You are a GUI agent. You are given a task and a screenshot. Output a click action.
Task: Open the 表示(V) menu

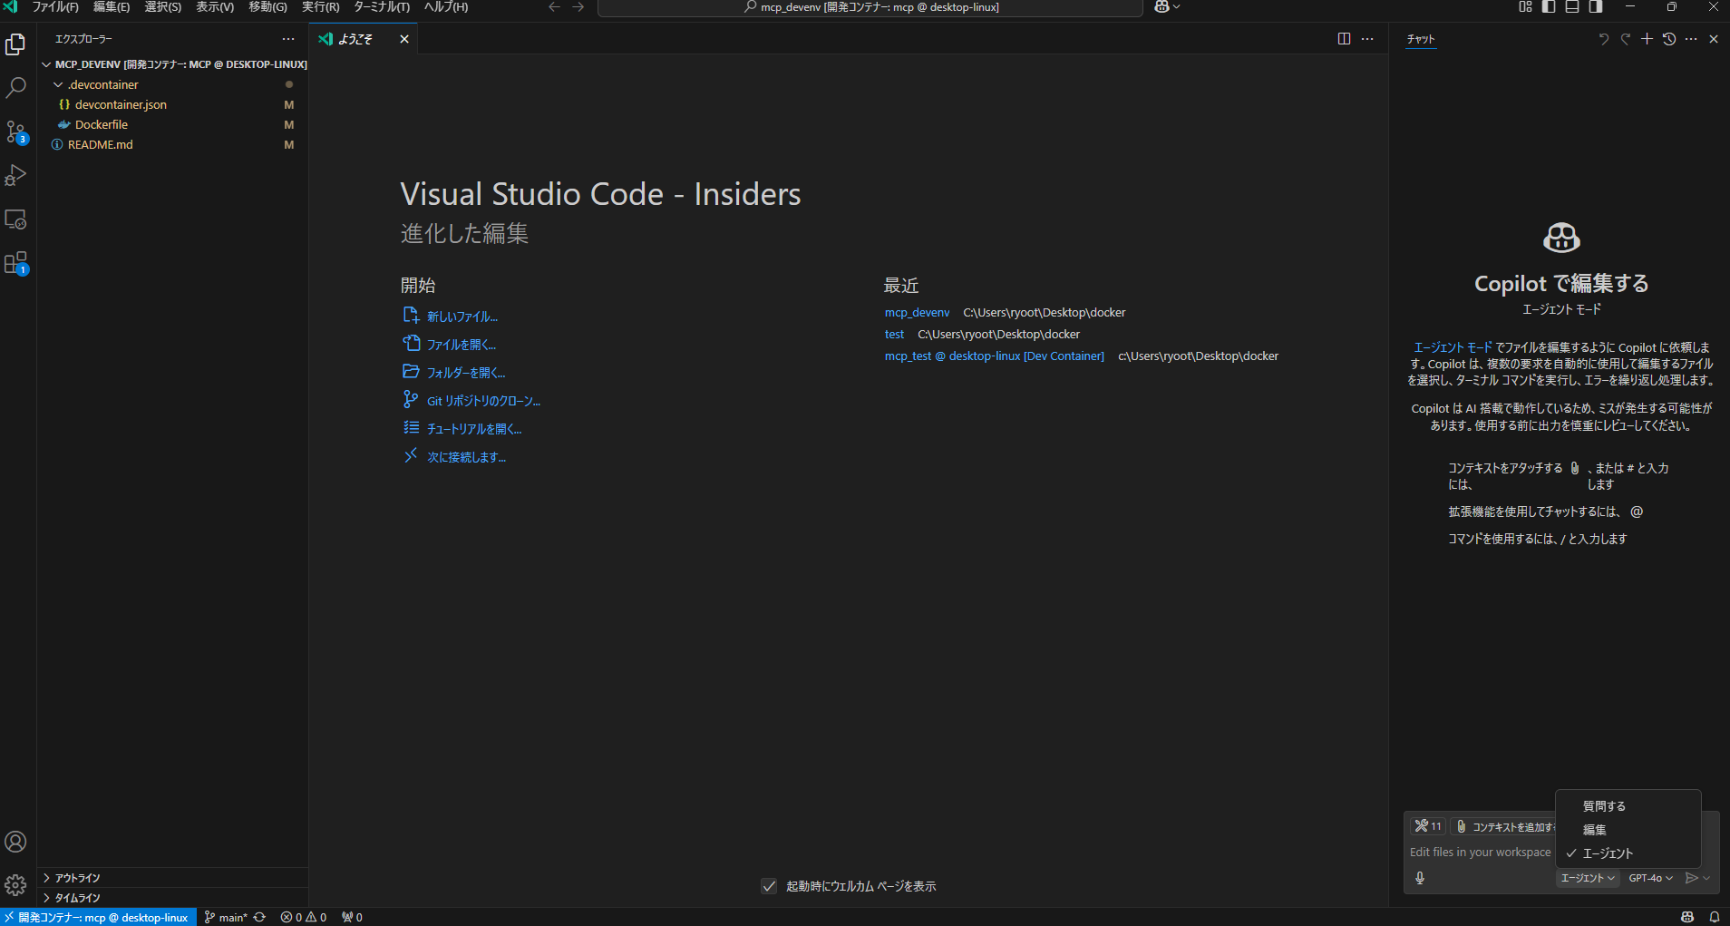point(215,7)
